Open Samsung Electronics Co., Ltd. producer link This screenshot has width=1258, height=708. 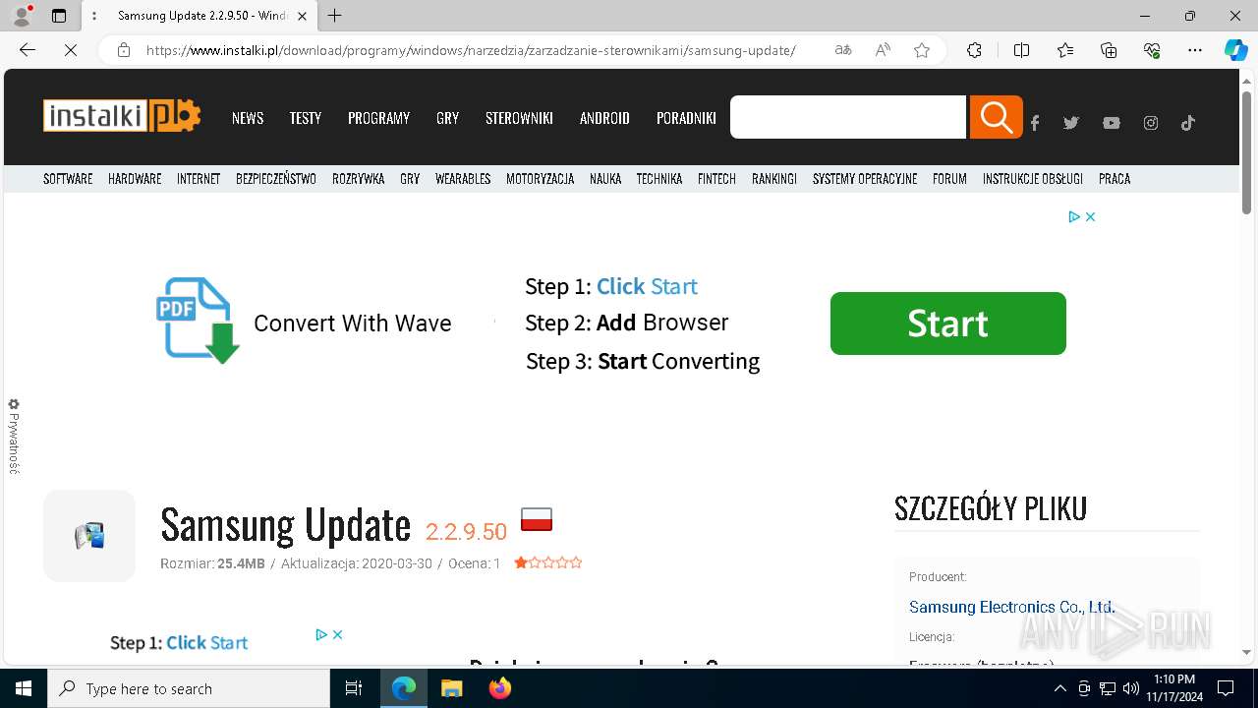click(x=1012, y=607)
